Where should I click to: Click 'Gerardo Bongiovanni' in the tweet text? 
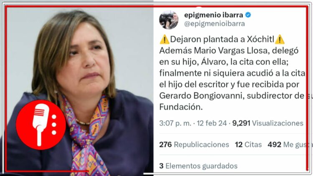[x=202, y=96]
